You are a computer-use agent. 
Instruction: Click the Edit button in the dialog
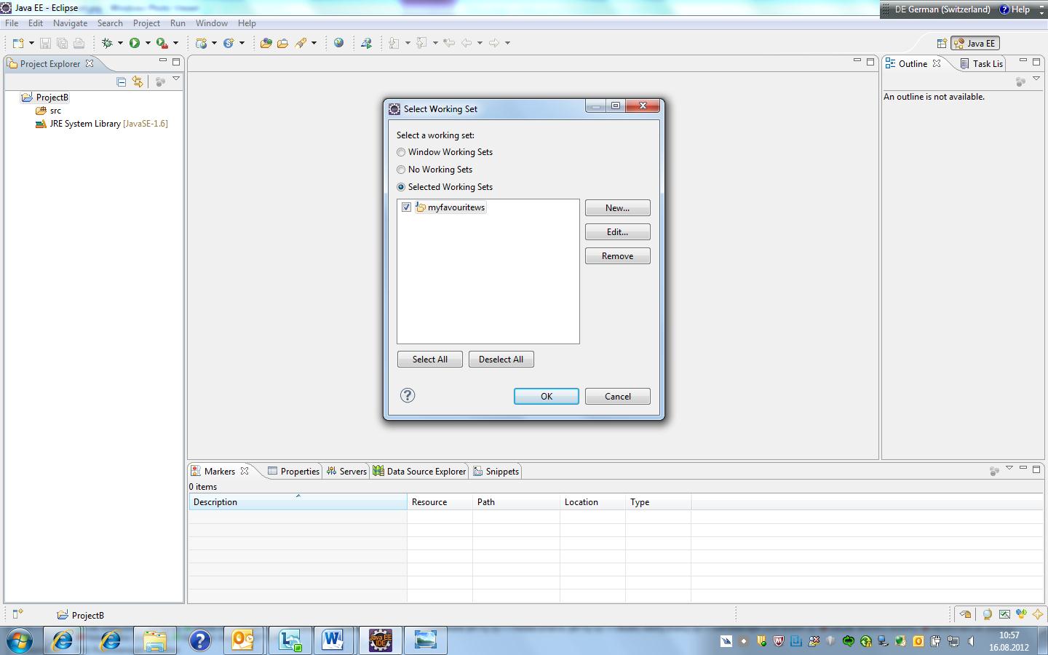617,231
